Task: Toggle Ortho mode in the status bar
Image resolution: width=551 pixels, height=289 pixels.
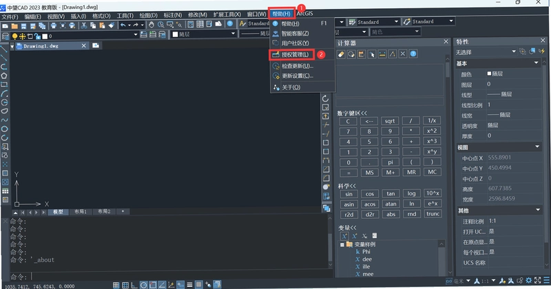Action: click(x=134, y=285)
